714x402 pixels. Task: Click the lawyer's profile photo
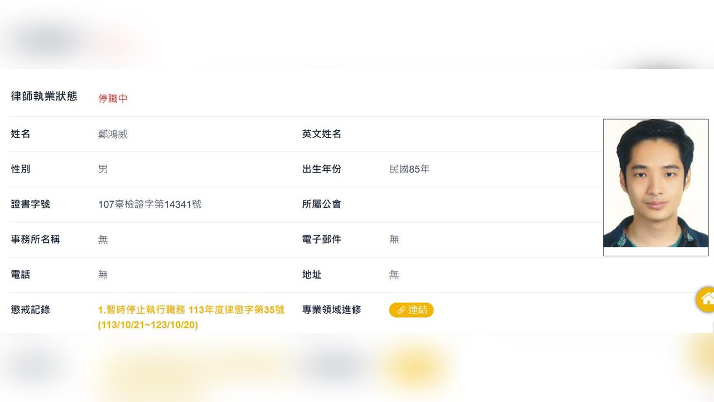[x=656, y=186]
